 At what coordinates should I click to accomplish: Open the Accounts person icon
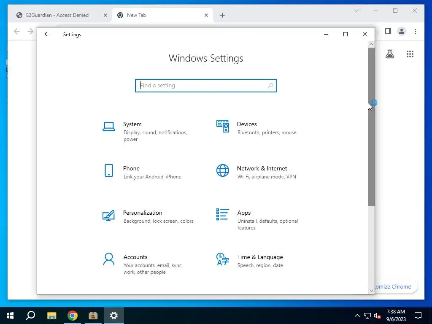(109, 259)
